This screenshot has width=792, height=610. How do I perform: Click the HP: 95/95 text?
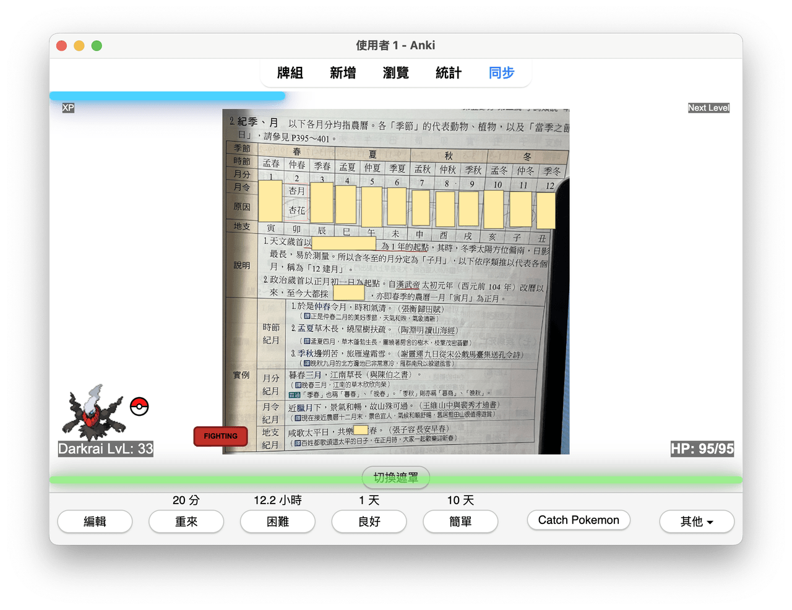pos(702,449)
